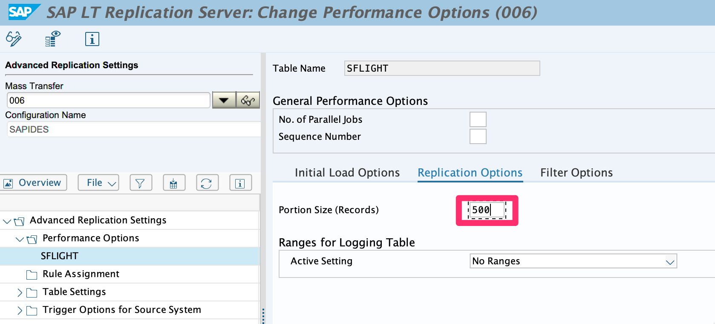Switch to the Filter Options tab
The width and height of the screenshot is (715, 324).
[576, 173]
